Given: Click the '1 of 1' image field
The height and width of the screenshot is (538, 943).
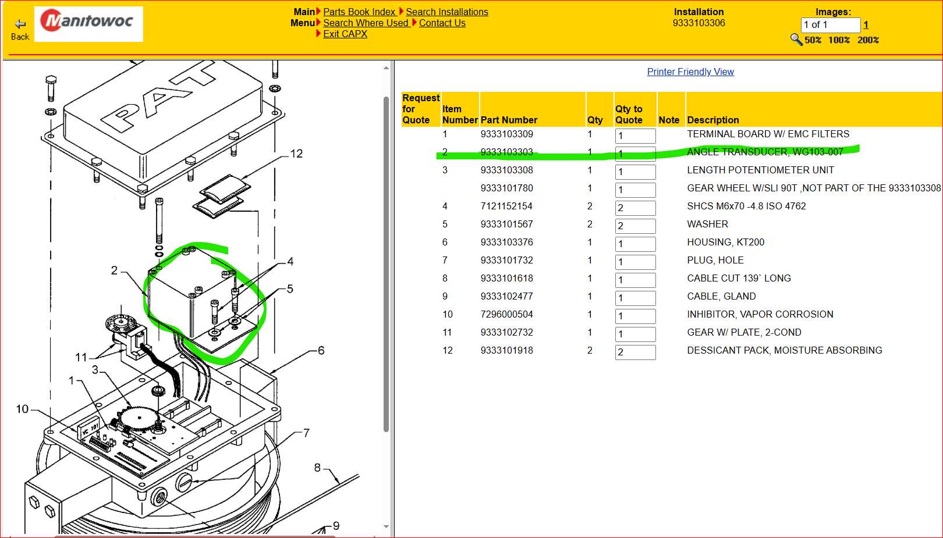Looking at the screenshot, I should [x=831, y=25].
